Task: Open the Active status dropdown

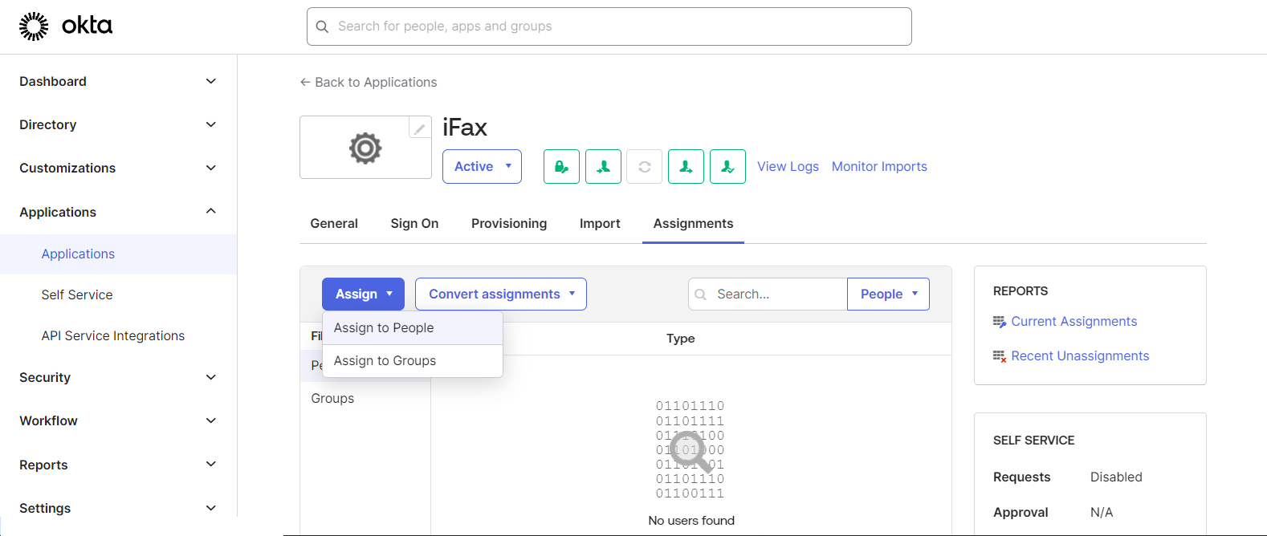Action: coord(482,166)
